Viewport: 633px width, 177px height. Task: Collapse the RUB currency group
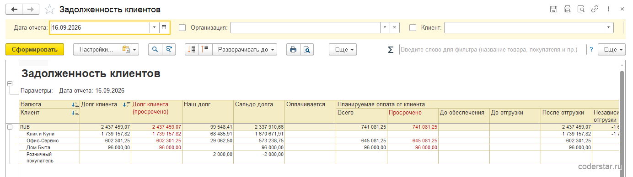tap(10, 127)
